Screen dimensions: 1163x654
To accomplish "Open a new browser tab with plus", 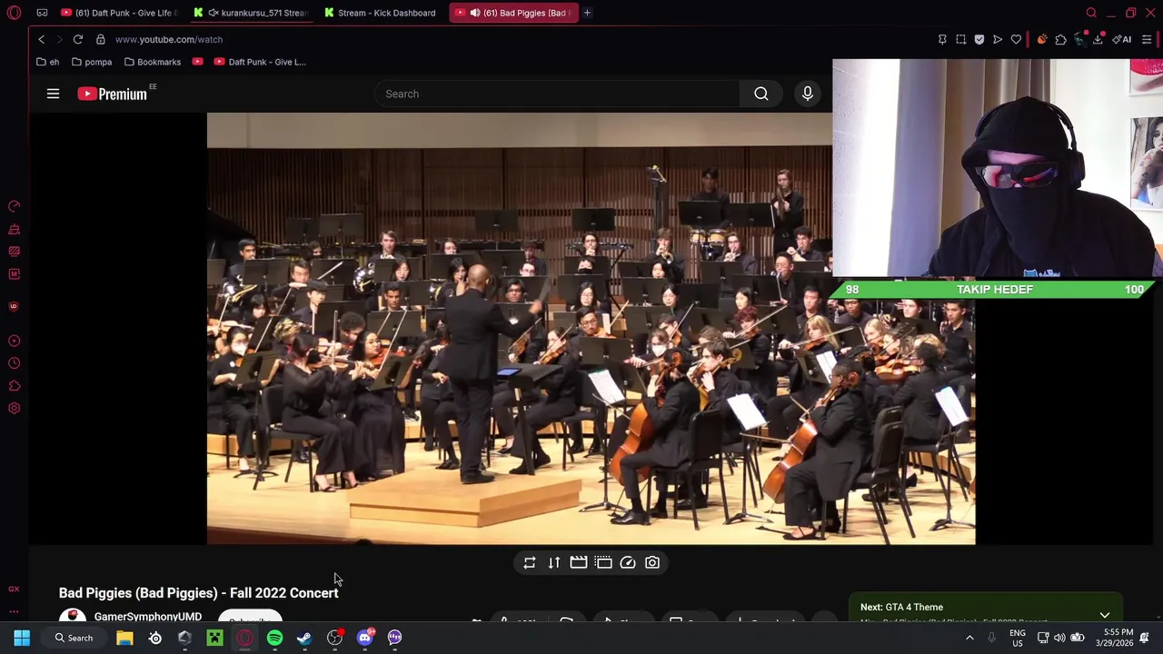I will 587,13.
